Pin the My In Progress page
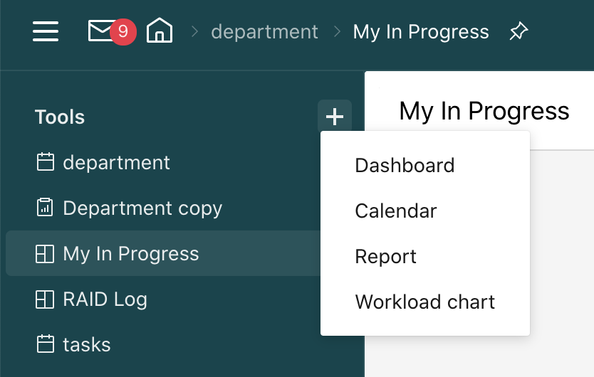The height and width of the screenshot is (377, 594). coord(519,31)
